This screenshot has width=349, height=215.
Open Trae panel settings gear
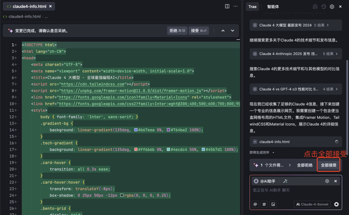tap(332, 7)
